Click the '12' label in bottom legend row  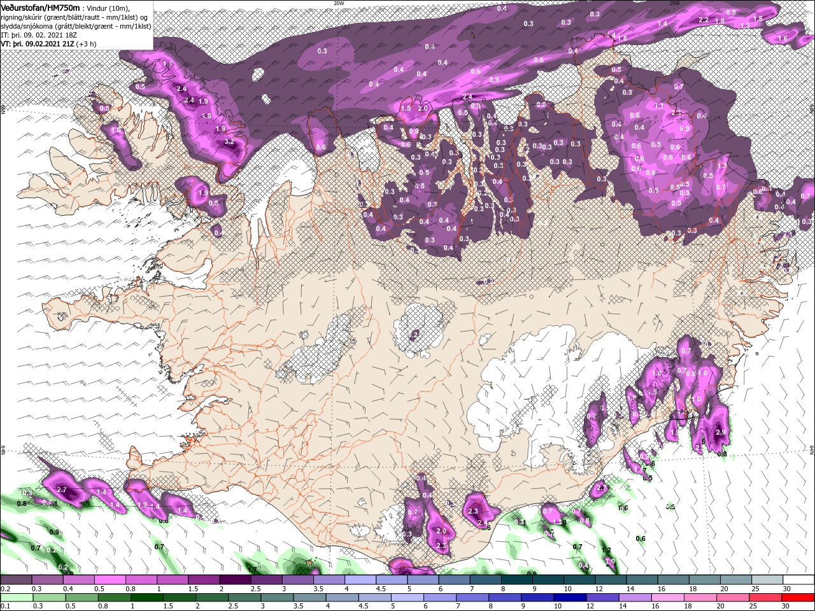pos(590,606)
